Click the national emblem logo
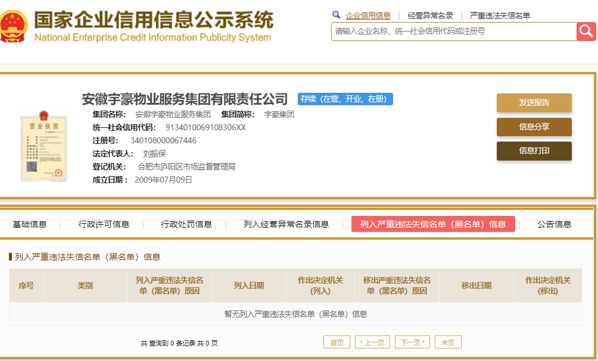The image size is (598, 361). click(x=14, y=26)
